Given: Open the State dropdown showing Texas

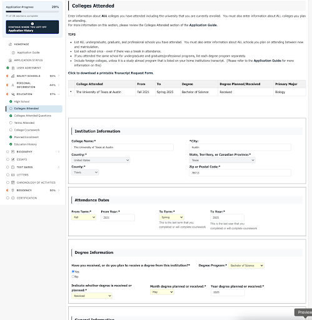Looking at the screenshot, I should coord(223,160).
